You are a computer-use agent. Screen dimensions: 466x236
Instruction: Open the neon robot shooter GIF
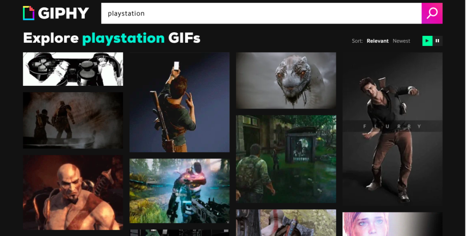pos(179,191)
